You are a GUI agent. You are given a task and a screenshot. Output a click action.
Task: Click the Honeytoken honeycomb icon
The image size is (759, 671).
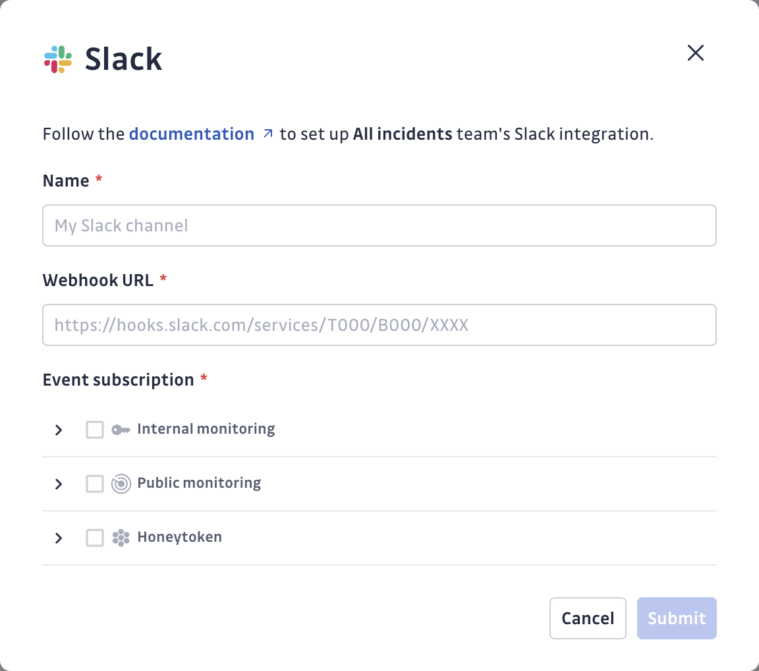(x=121, y=538)
